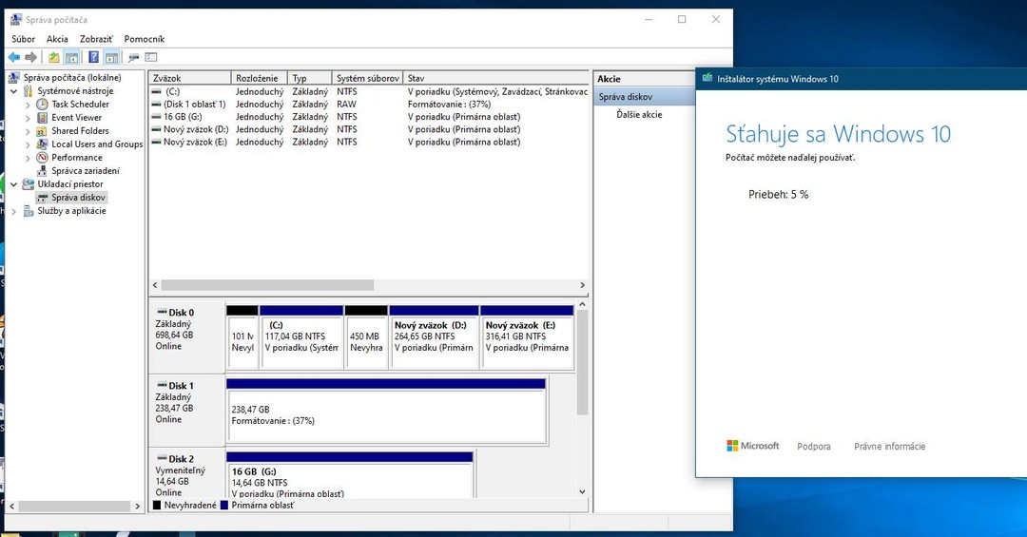
Task: Open the Pomocník menu
Action: click(145, 39)
